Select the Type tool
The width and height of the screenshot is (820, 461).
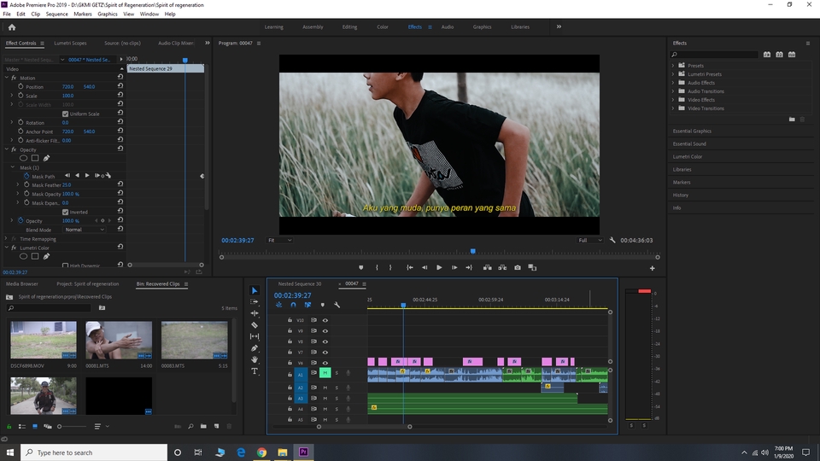pyautogui.click(x=255, y=371)
